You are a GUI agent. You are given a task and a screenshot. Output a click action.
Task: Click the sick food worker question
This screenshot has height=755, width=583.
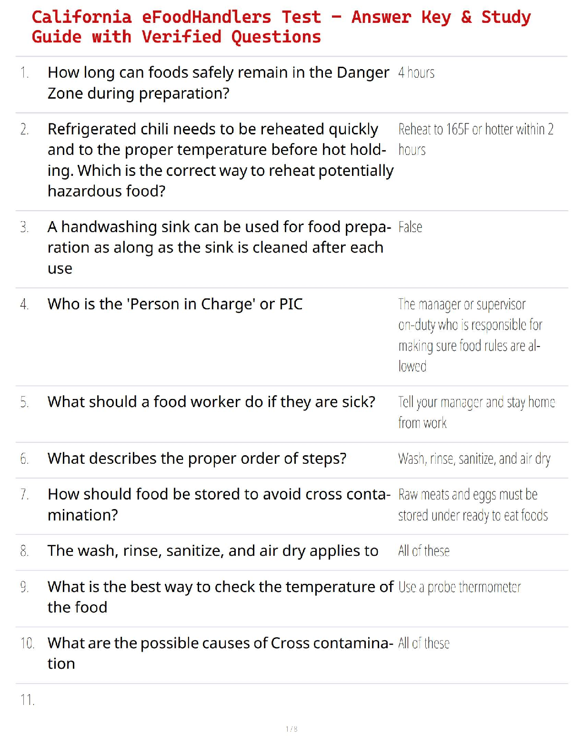[x=211, y=402]
